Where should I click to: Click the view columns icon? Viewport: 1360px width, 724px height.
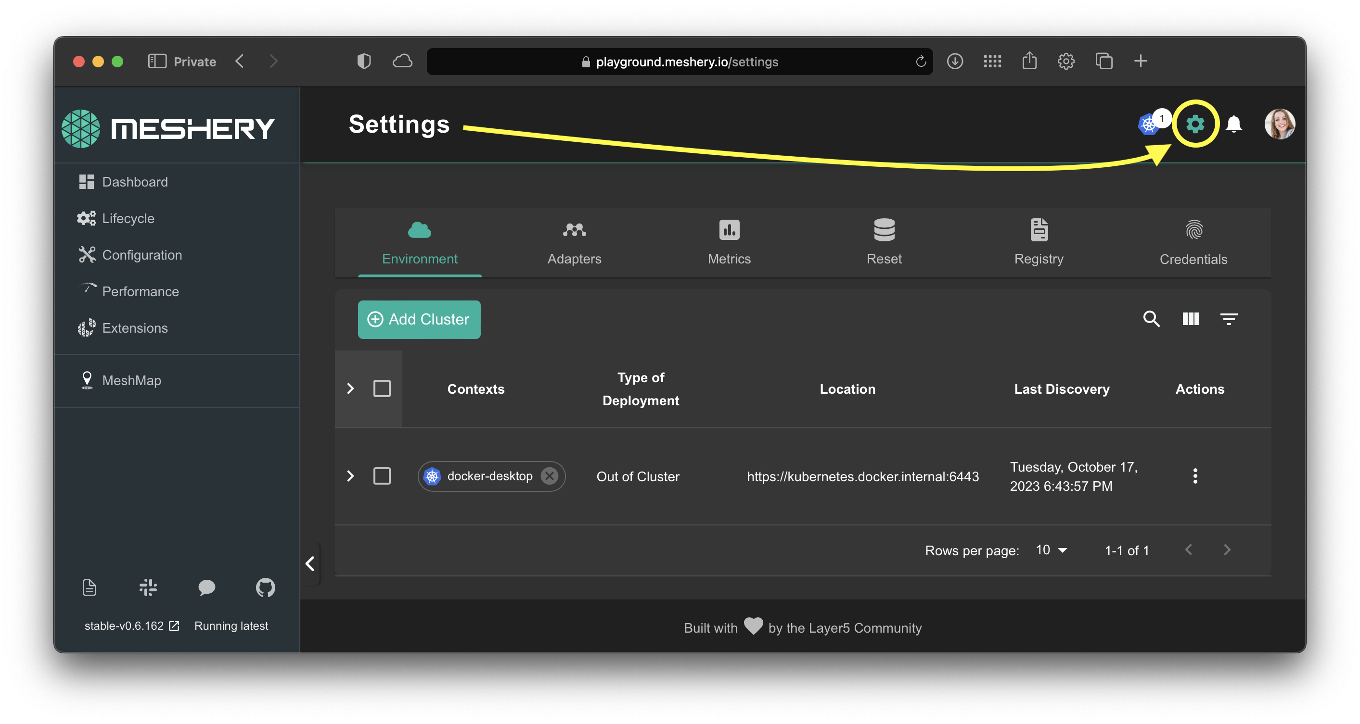(1191, 319)
